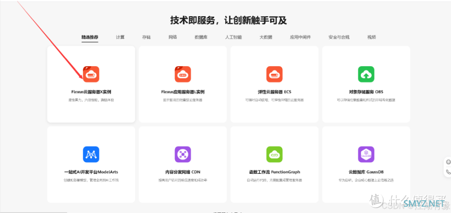This screenshot has height=213, width=451.
Task: Click the green 对象存储服务 OBS upload-cloud icon
Action: (x=366, y=74)
